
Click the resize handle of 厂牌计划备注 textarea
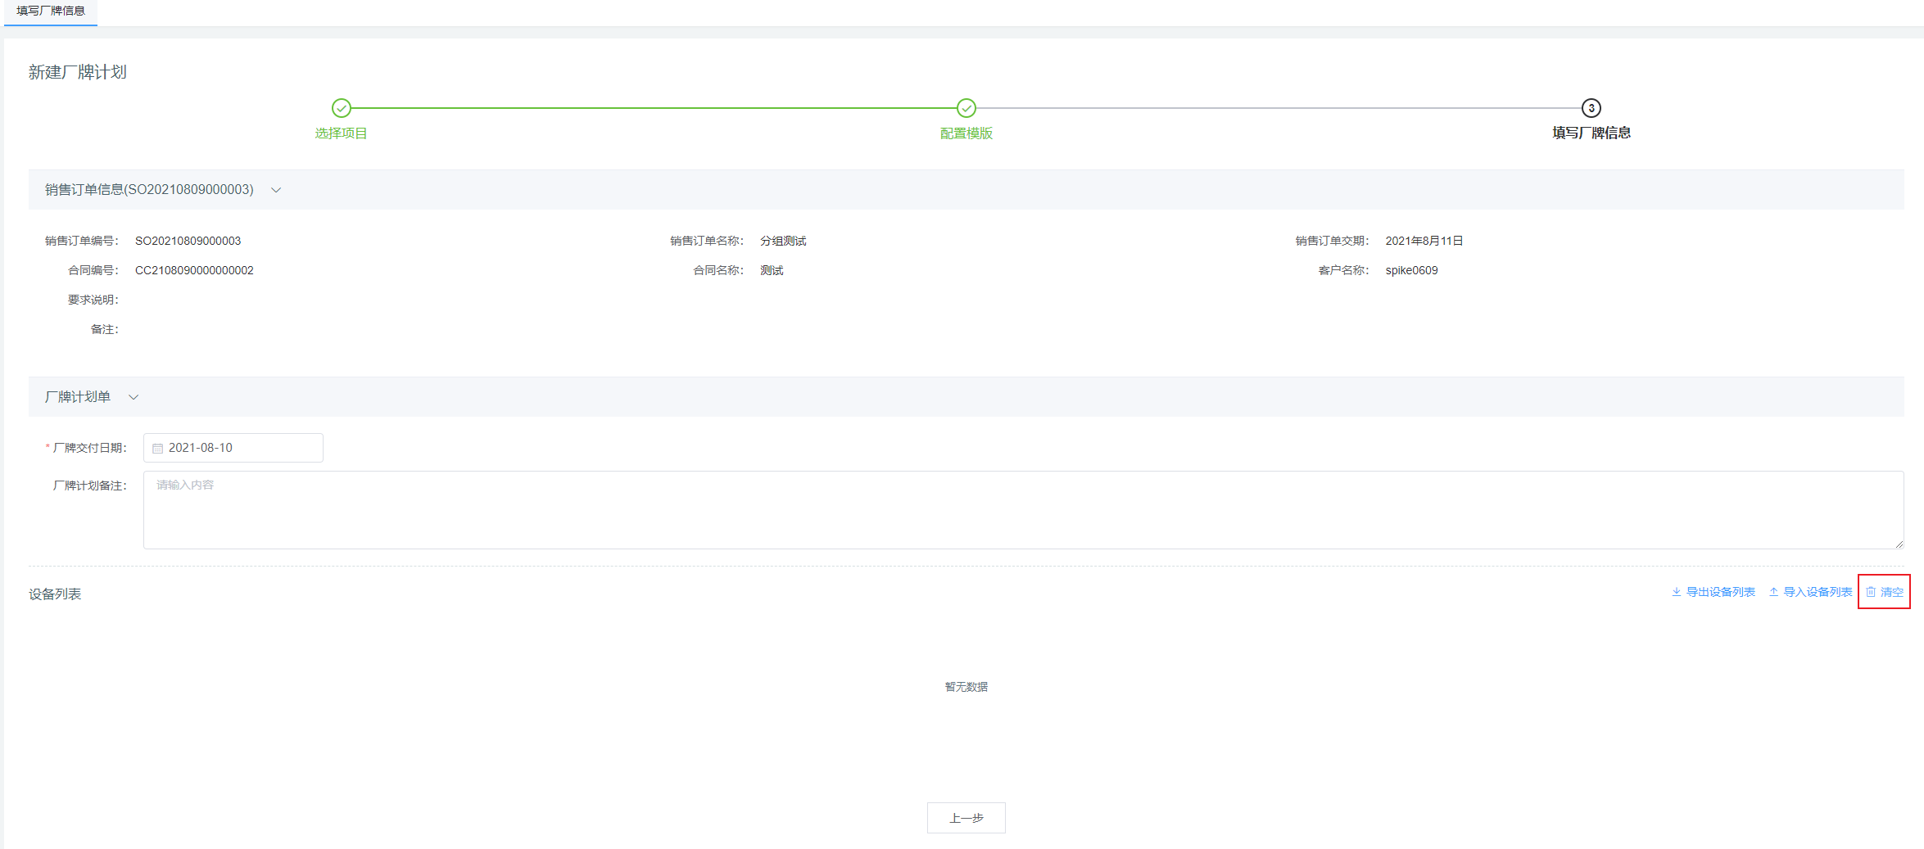[x=1899, y=544]
